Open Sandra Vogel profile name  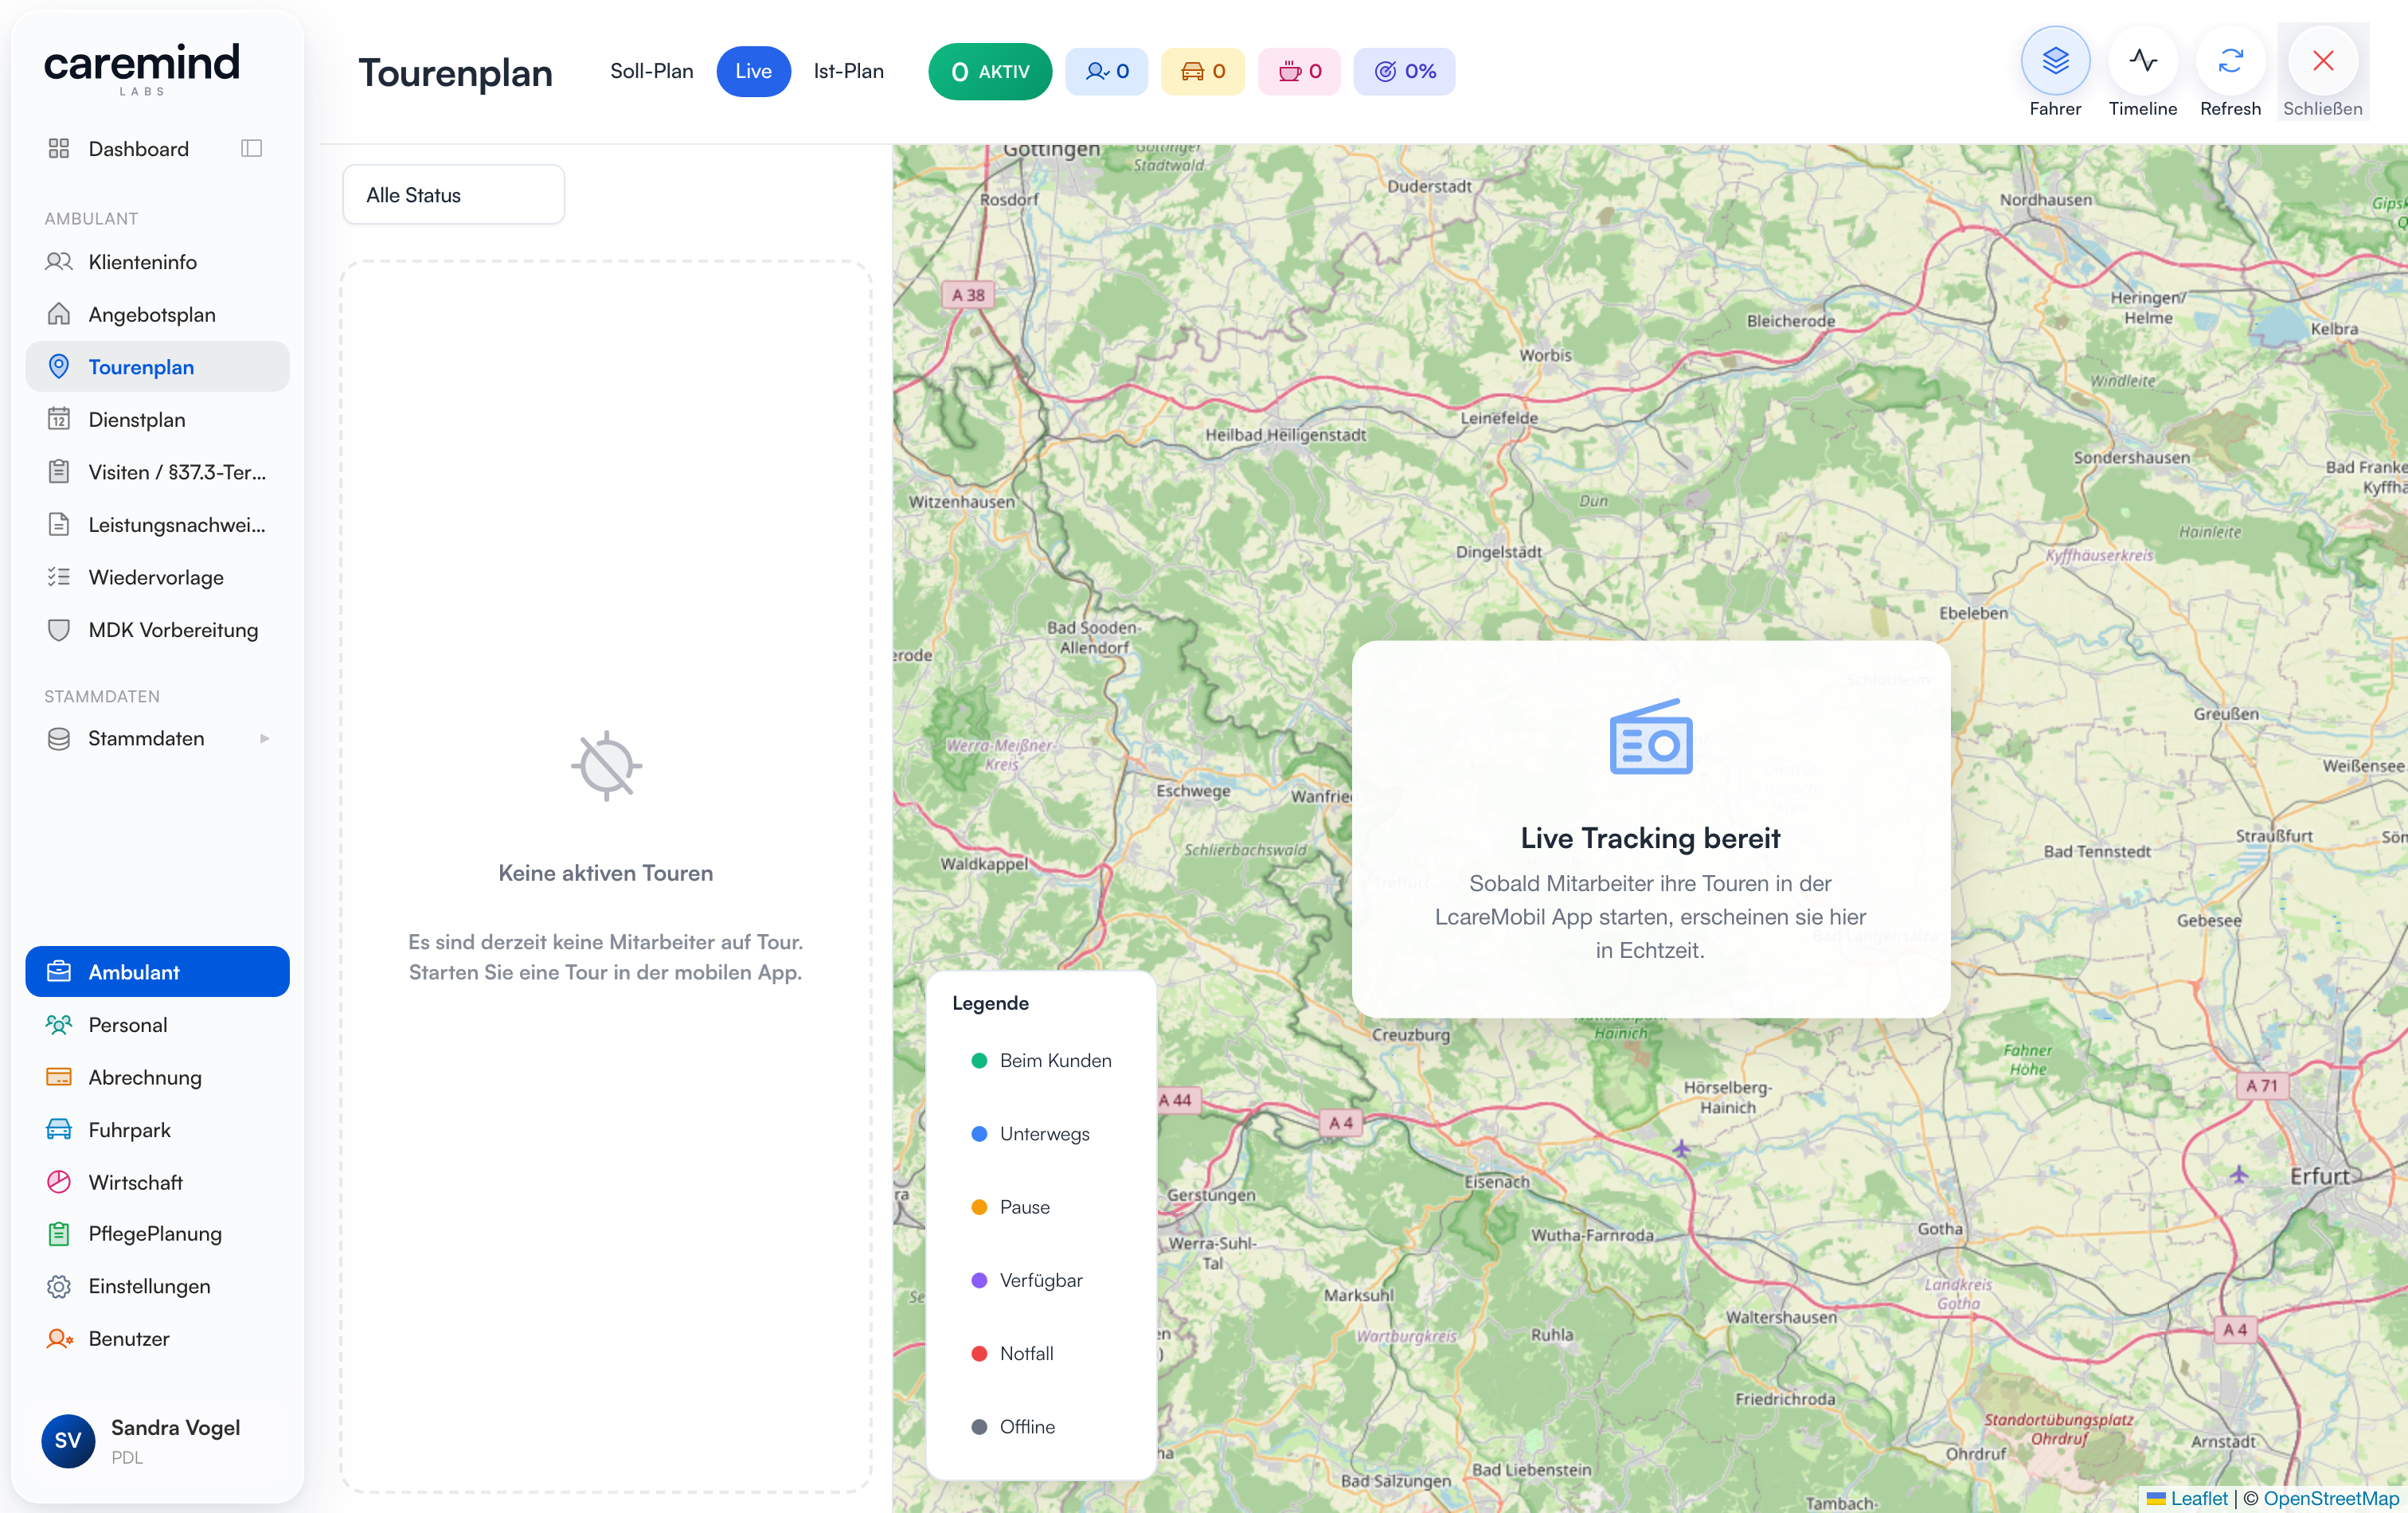(x=175, y=1427)
